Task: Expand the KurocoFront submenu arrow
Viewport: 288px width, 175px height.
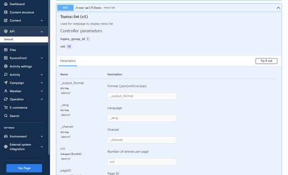Action: pos(42,58)
